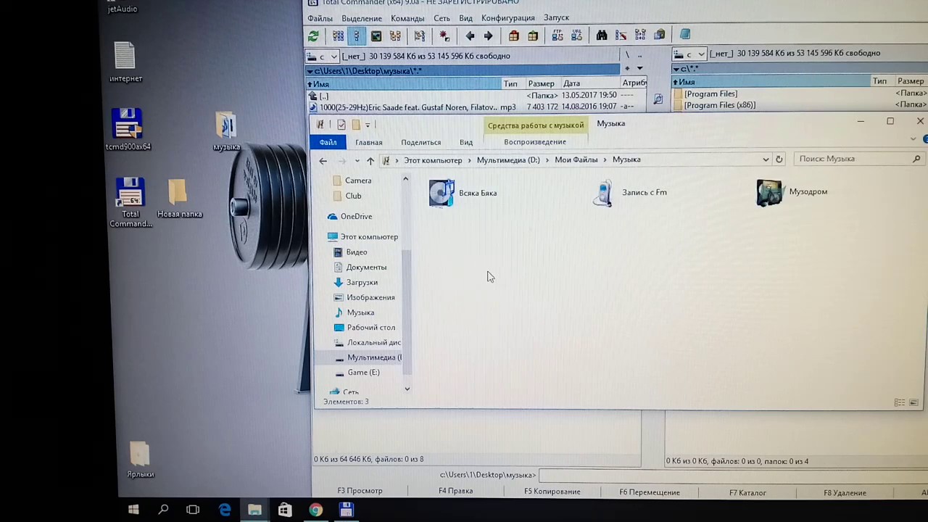Open the Windows Start menu
Viewport: 928px width, 522px height.
tap(133, 510)
